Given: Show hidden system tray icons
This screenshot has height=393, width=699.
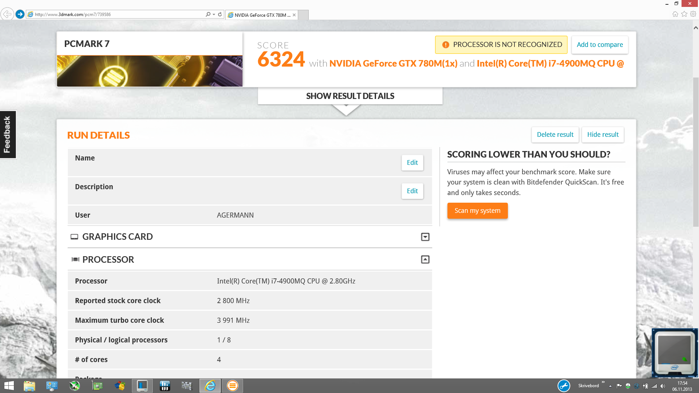Looking at the screenshot, I should [610, 386].
